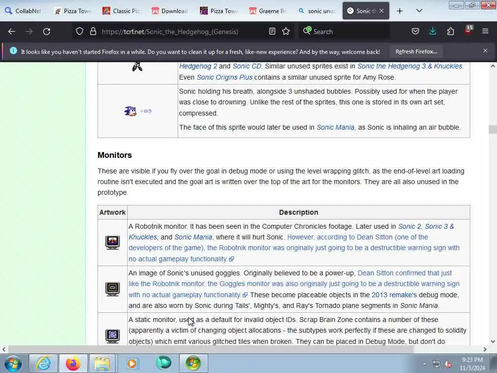
Task: Click the Monitors section heading
Action: point(115,155)
